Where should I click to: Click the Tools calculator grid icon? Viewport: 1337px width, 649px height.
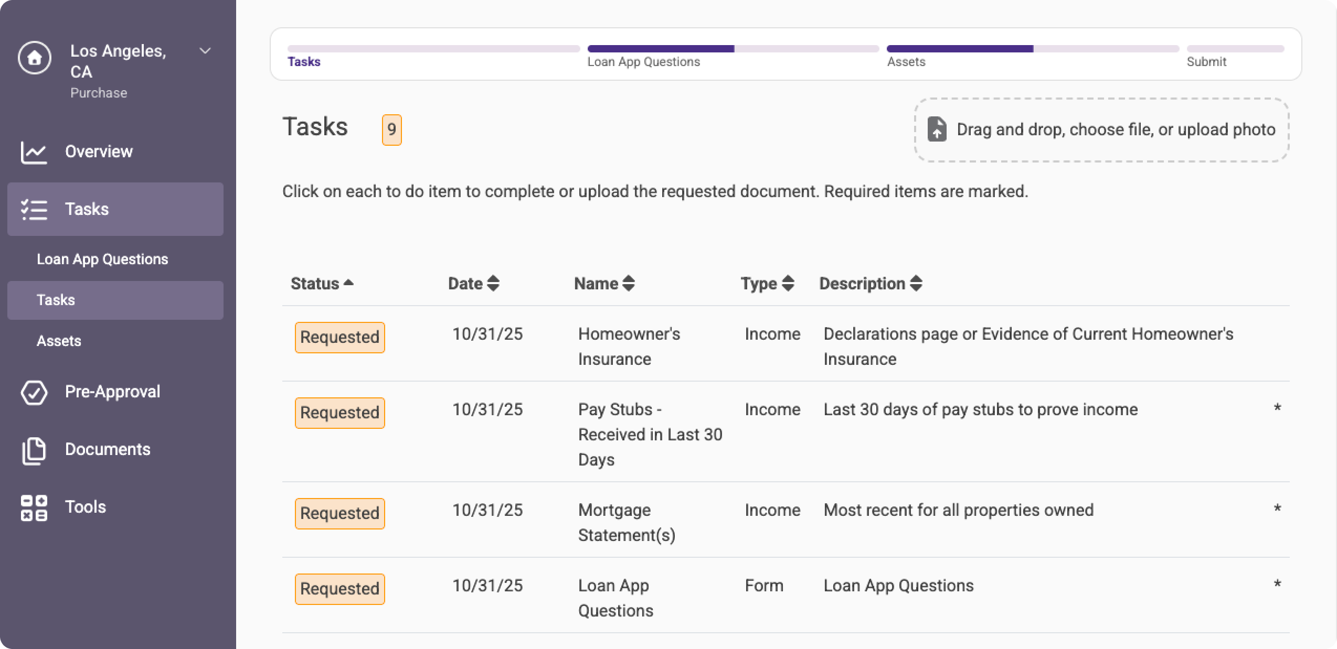(34, 507)
